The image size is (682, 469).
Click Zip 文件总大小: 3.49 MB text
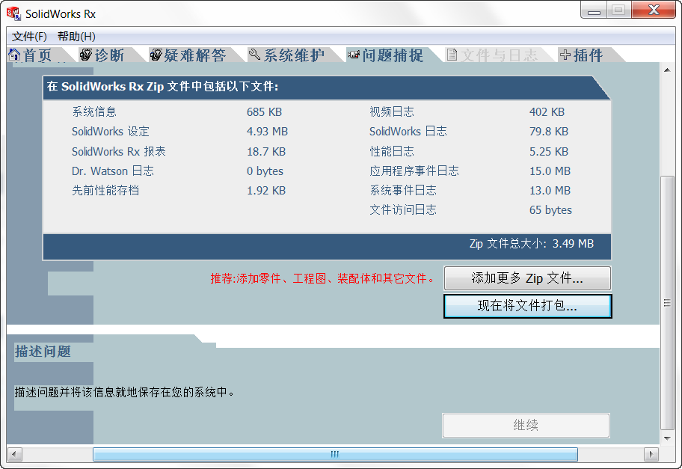point(532,244)
